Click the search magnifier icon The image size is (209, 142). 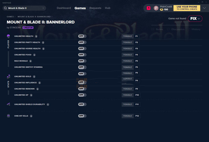coord(5,8)
